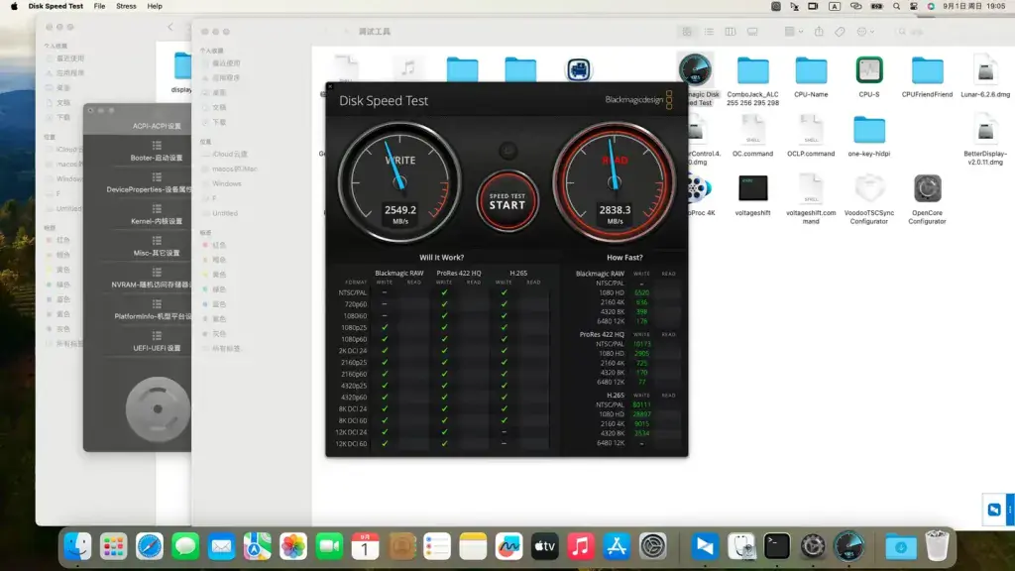Select the CPU-S app icon

pos(868,70)
